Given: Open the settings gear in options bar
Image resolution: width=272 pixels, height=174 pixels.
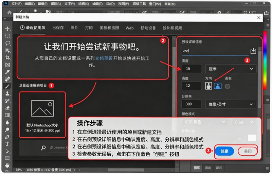Looking at the screenshot, I should coord(219,13).
